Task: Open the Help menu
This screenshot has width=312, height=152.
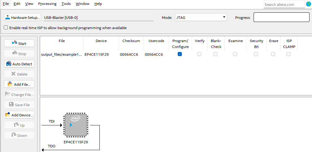Action: 98,4
